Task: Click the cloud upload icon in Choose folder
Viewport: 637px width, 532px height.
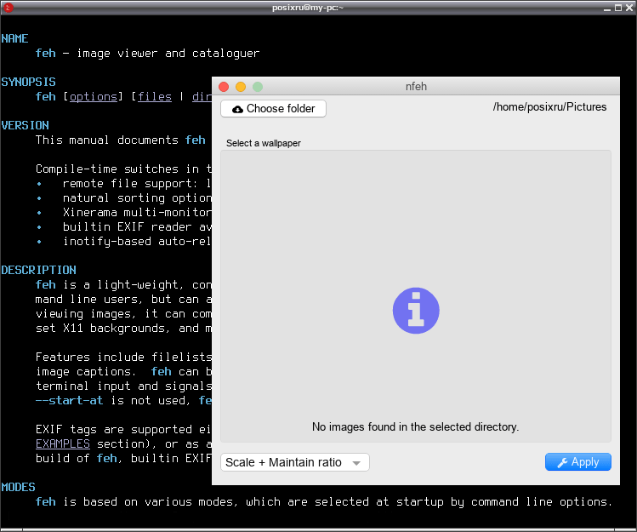Action: tap(237, 109)
